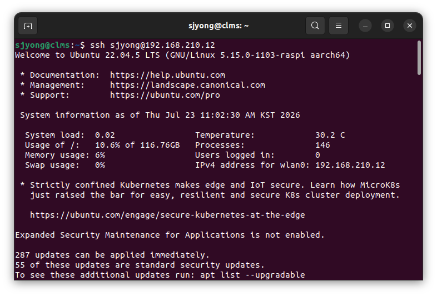Image resolution: width=437 pixels, height=296 pixels.
Task: Click the ssh sjyong@192.168.210.12 command text
Action: pos(152,45)
